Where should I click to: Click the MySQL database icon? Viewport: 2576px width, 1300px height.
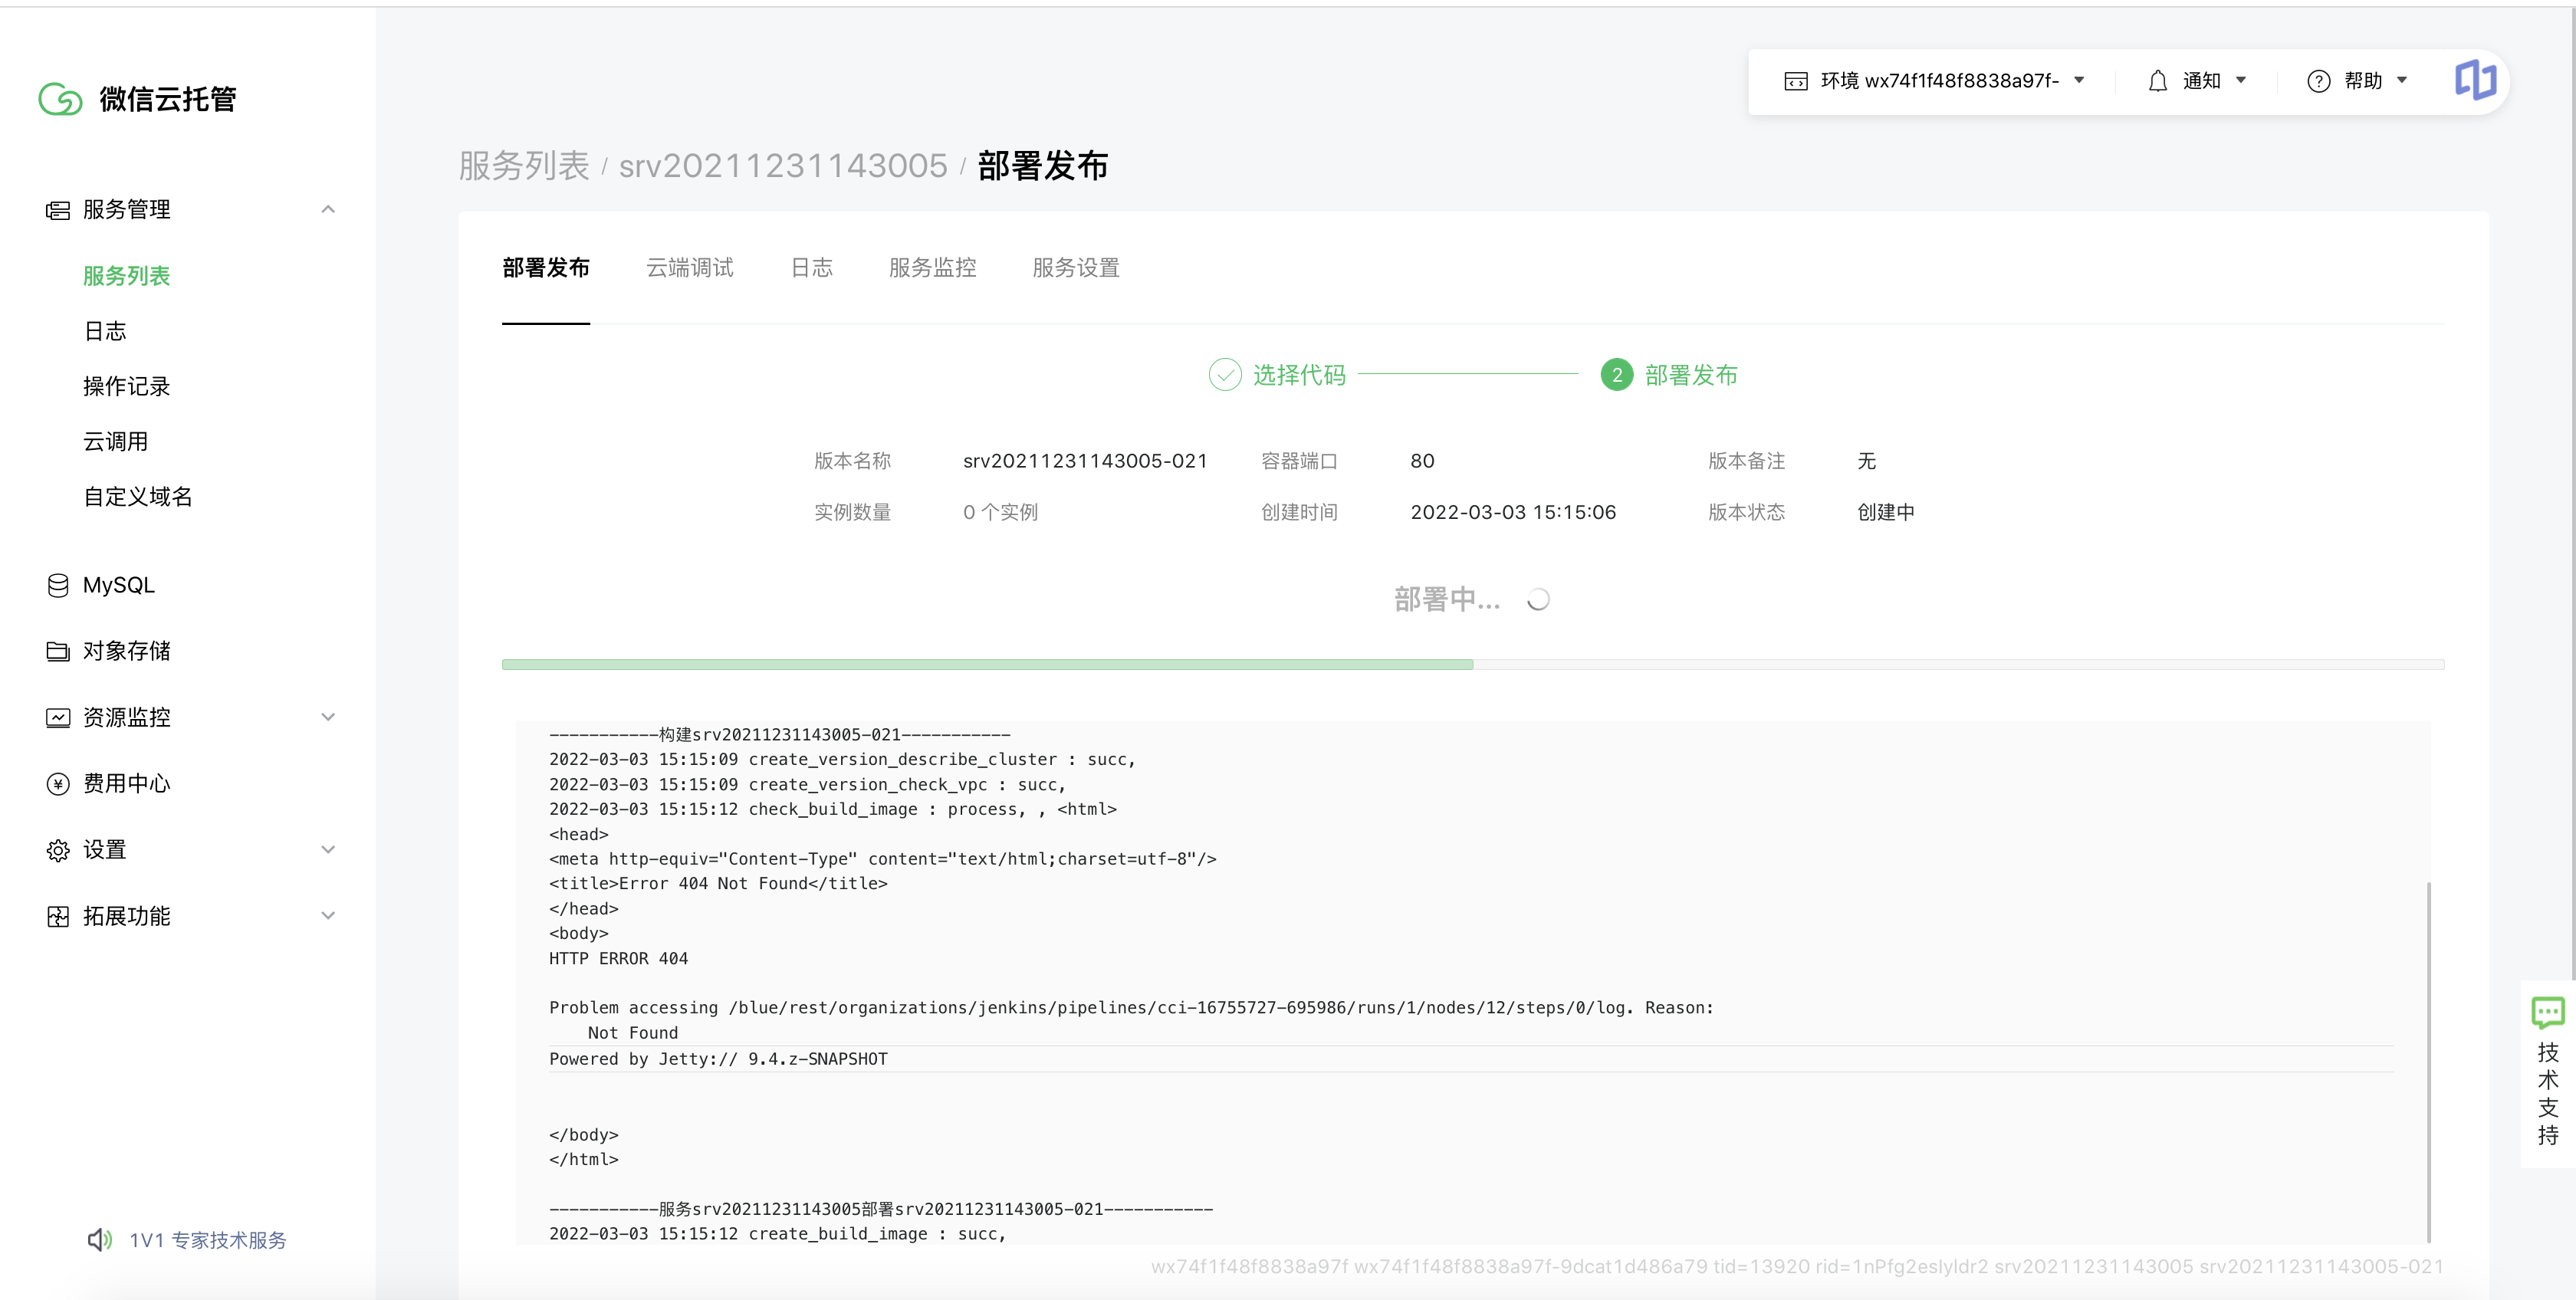tap(58, 585)
